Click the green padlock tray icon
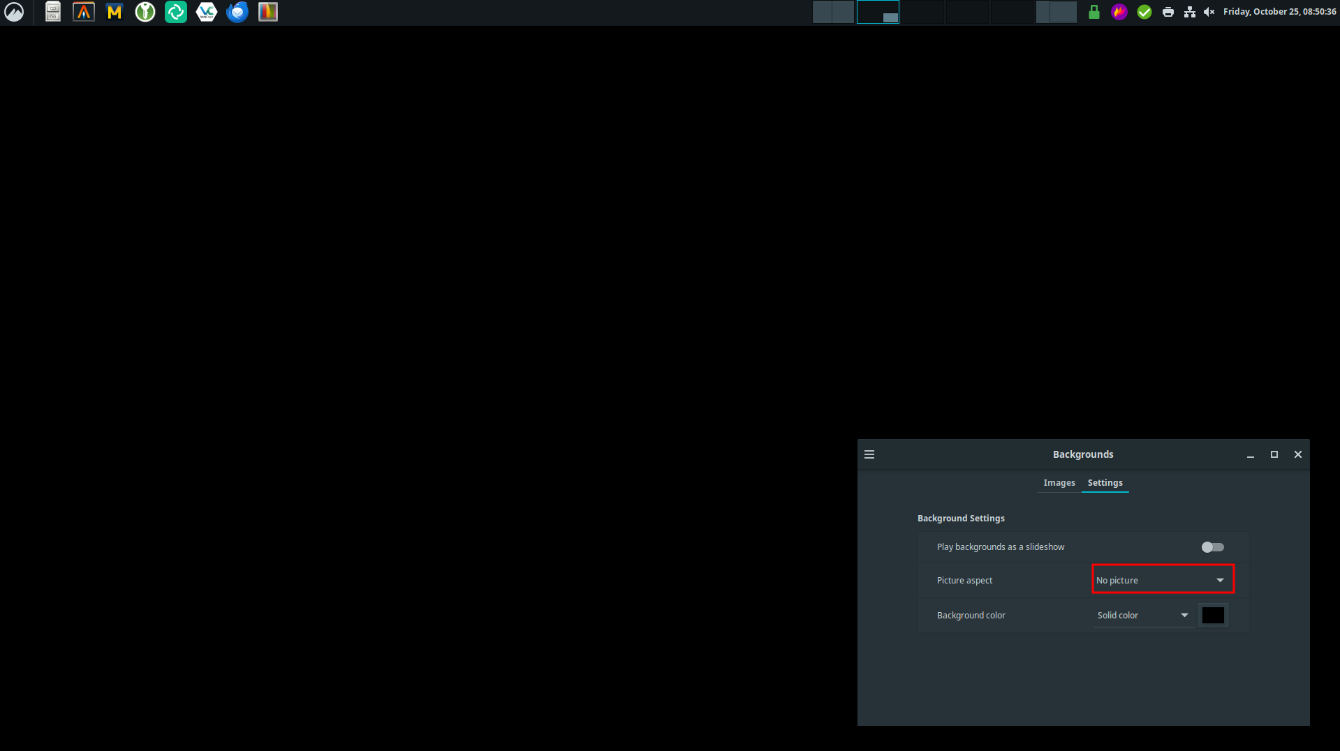Image resolution: width=1340 pixels, height=751 pixels. 1094,12
